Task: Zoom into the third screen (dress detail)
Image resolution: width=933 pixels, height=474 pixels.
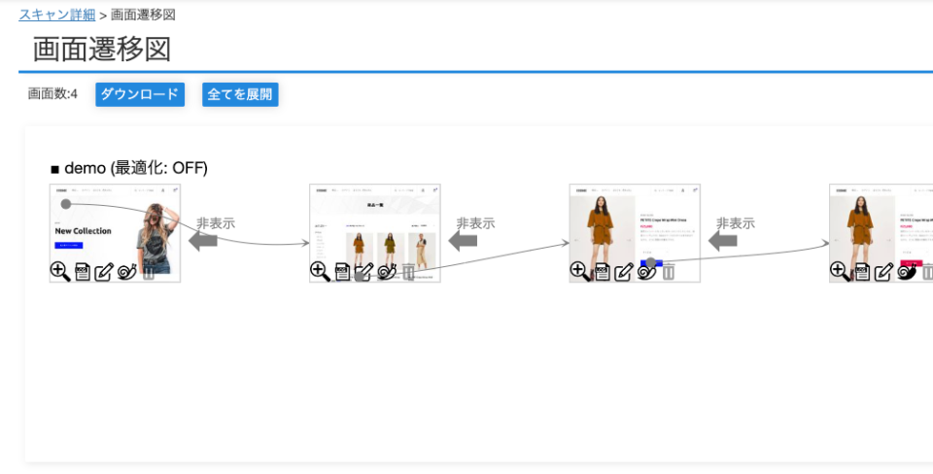Action: tap(580, 272)
